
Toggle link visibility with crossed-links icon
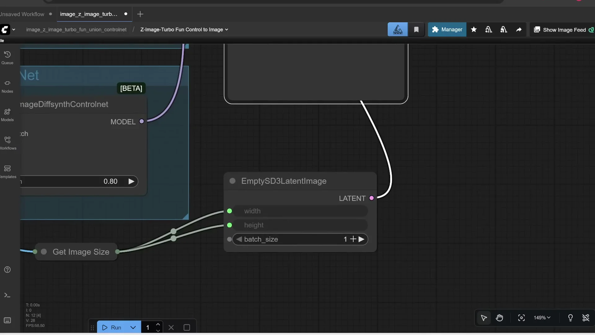point(586,318)
